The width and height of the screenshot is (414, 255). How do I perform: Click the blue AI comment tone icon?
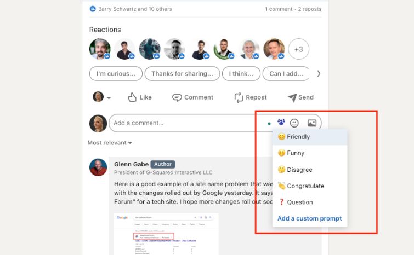tap(281, 123)
